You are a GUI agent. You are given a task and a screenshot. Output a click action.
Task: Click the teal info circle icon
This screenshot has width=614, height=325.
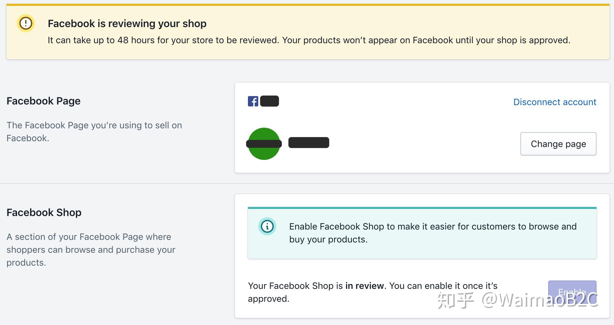pos(267,226)
